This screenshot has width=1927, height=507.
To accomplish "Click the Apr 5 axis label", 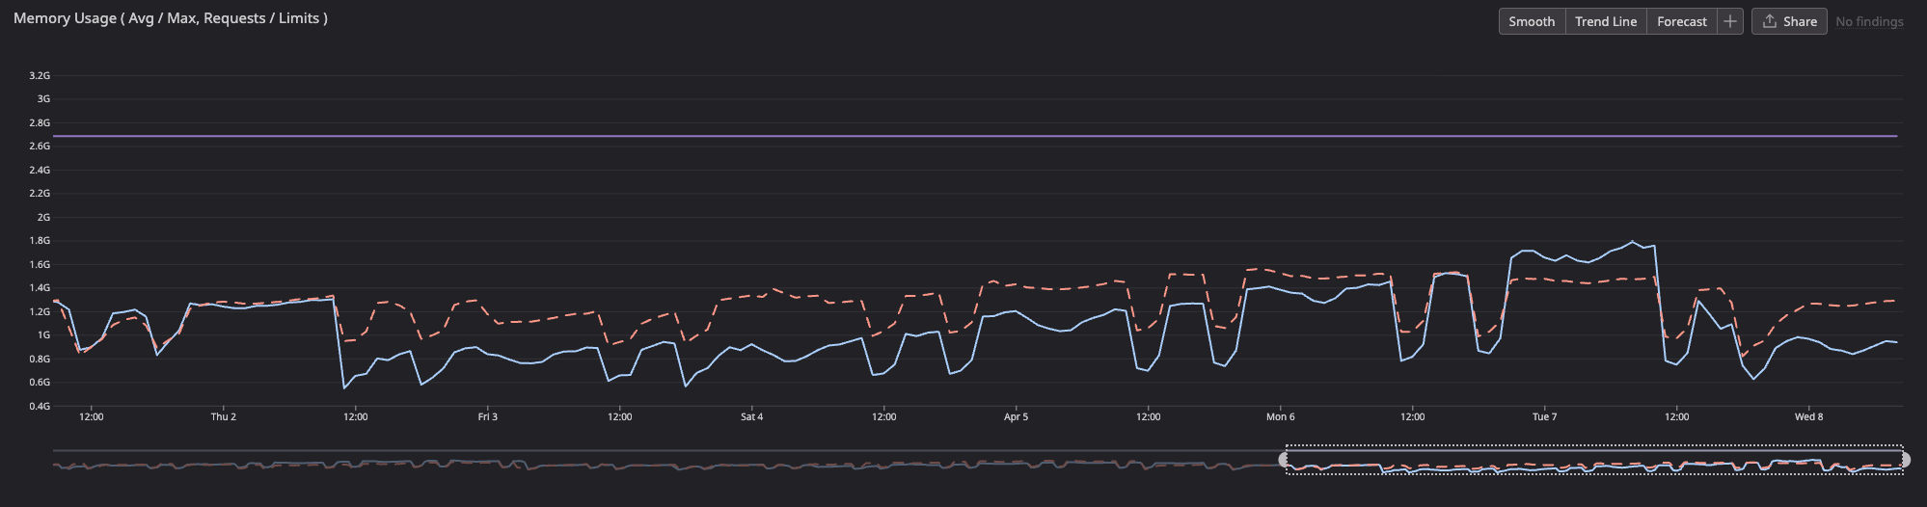I will pos(1017,416).
